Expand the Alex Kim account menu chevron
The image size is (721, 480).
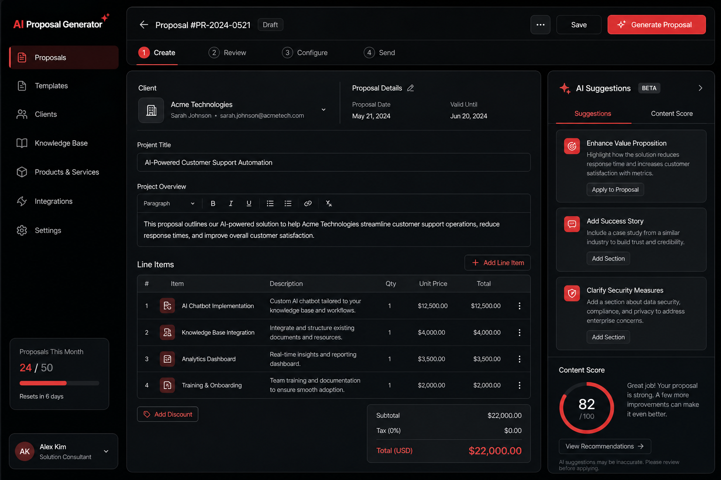coord(106,451)
